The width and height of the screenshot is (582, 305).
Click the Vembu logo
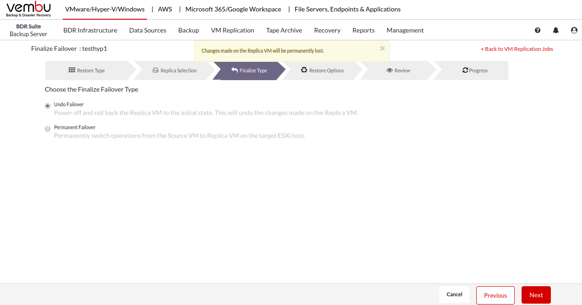28,9
